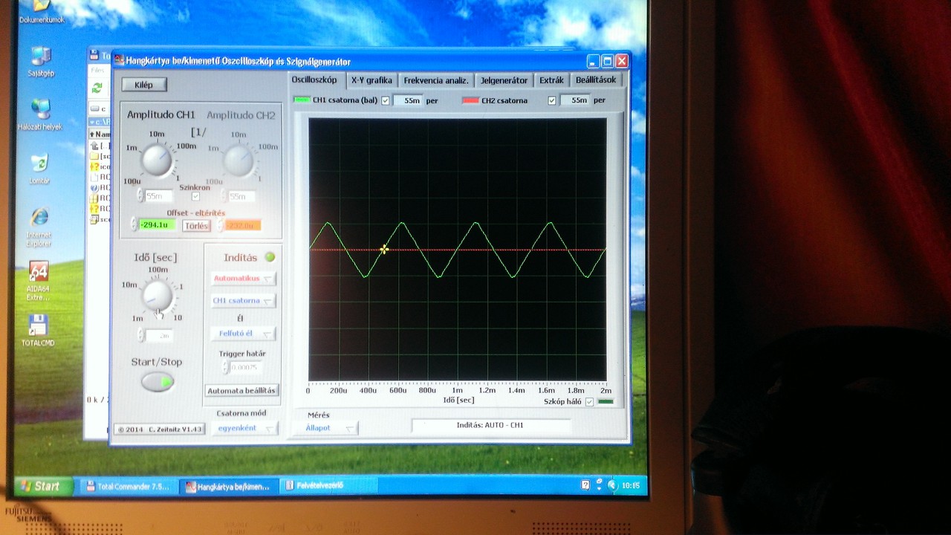Viewport: 951px width, 535px height.
Task: Click the Start/Stop oval run button
Action: 158,382
